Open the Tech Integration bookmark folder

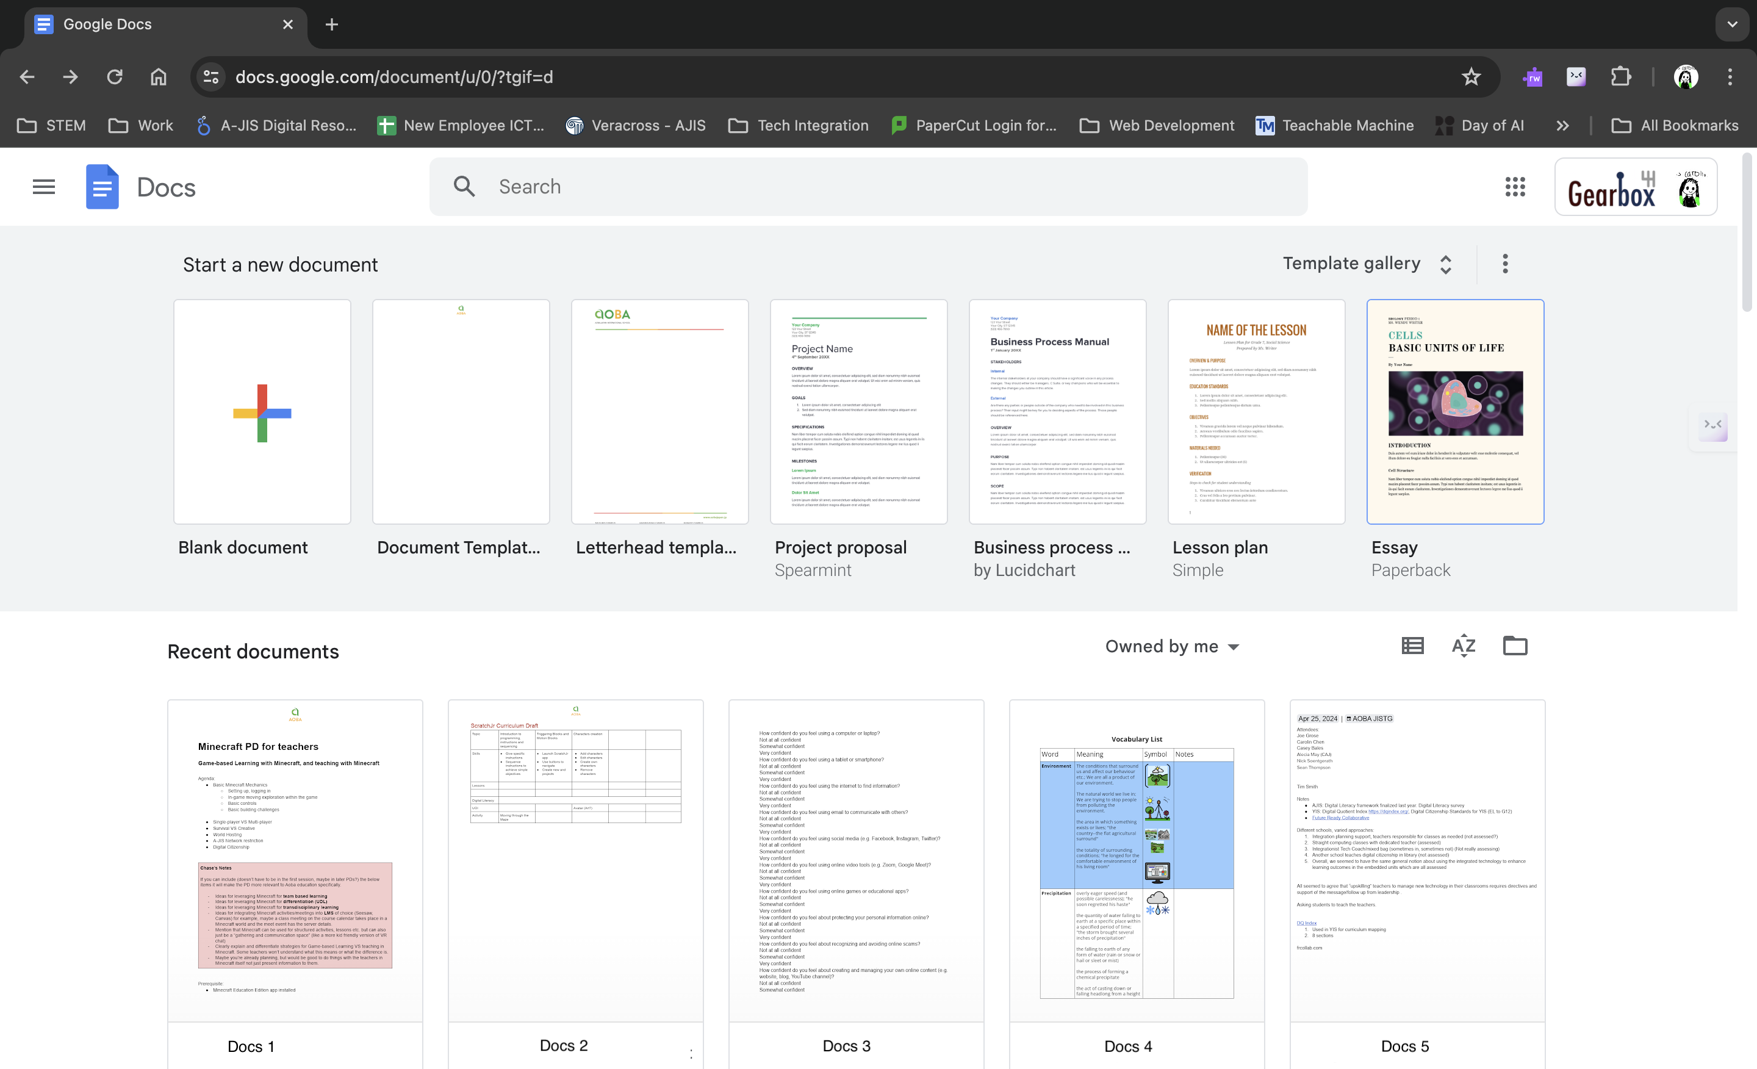[x=799, y=126]
